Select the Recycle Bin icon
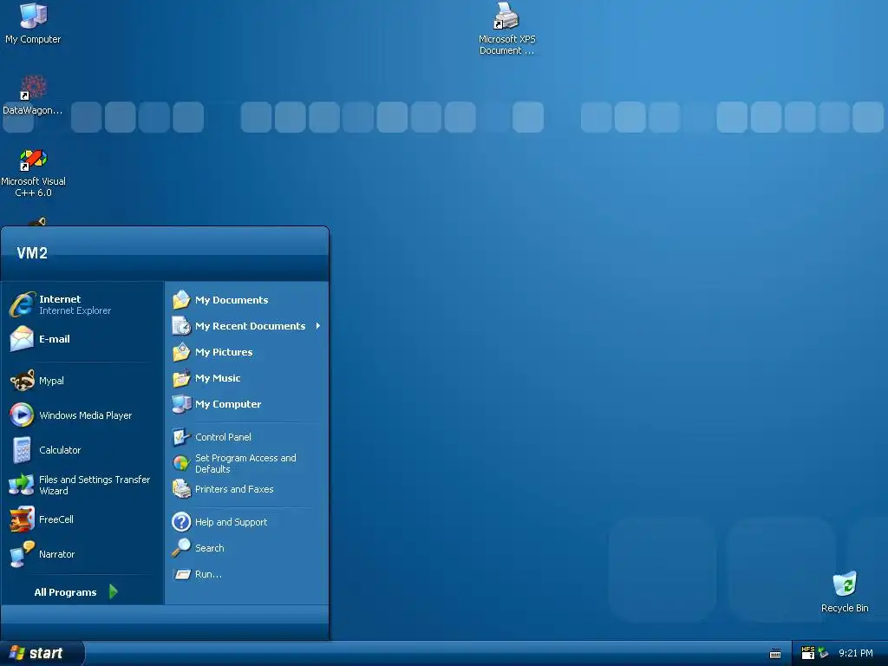Viewport: 888px width, 666px height. pos(845,592)
